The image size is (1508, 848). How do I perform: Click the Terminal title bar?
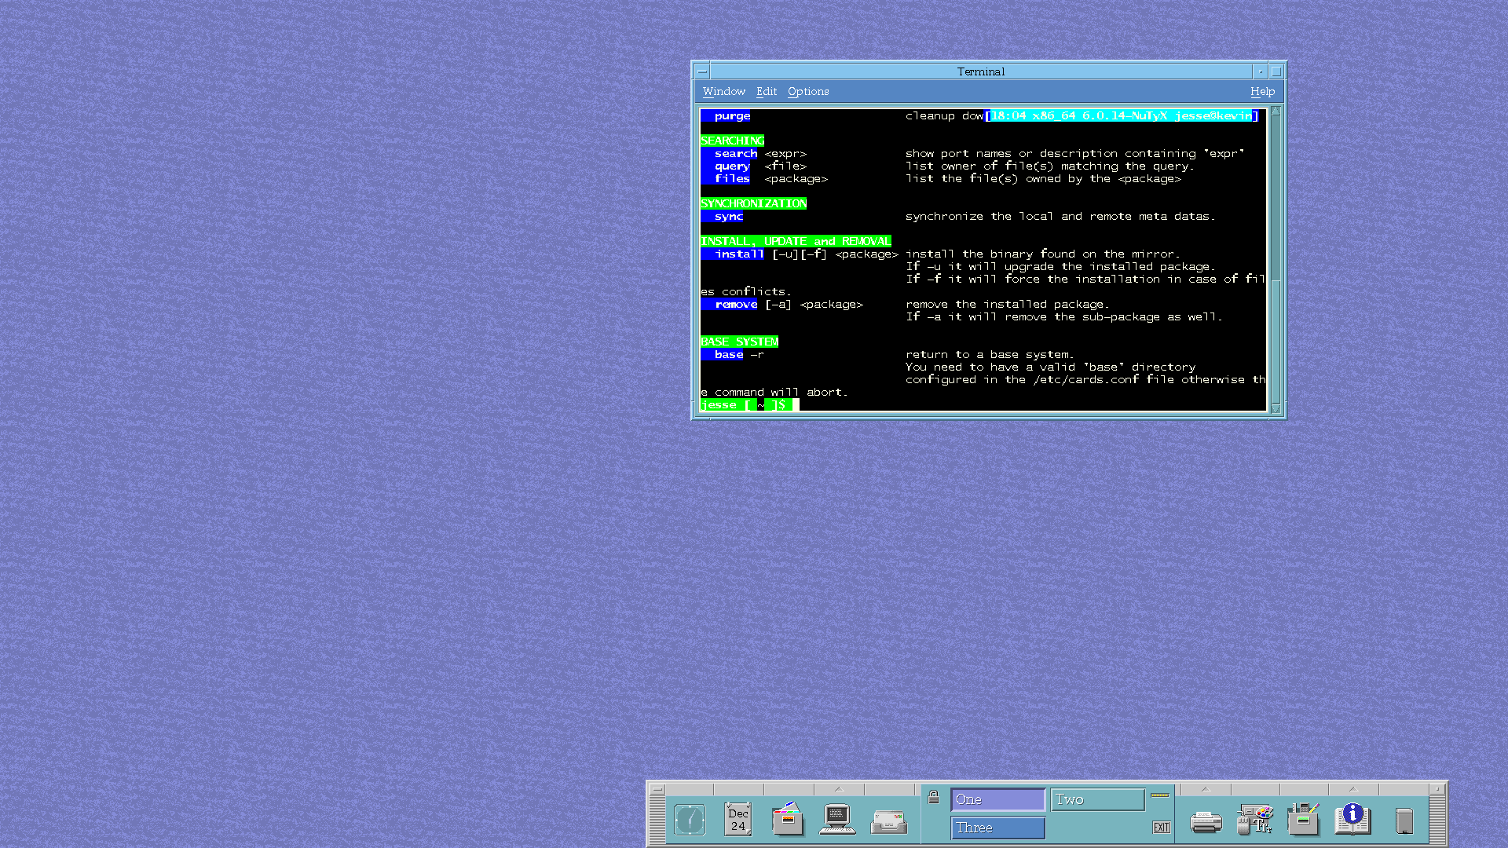point(981,71)
